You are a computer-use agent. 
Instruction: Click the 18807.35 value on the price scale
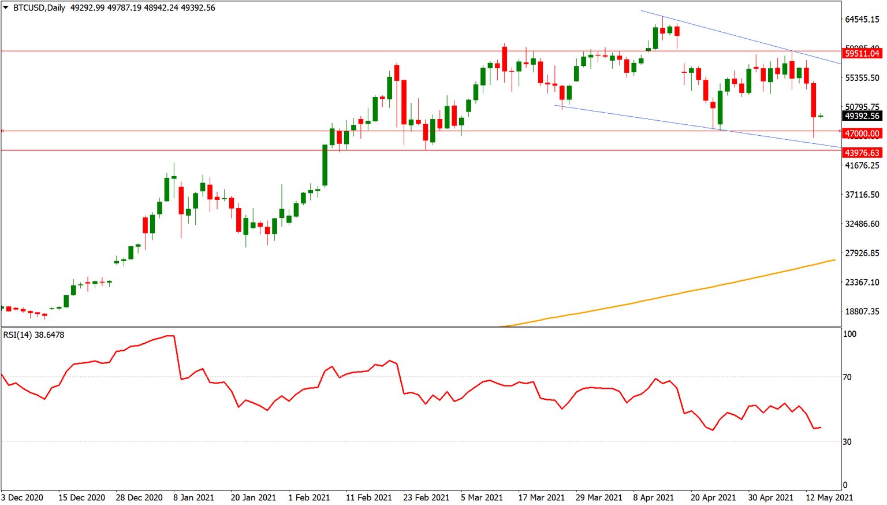[x=862, y=311]
